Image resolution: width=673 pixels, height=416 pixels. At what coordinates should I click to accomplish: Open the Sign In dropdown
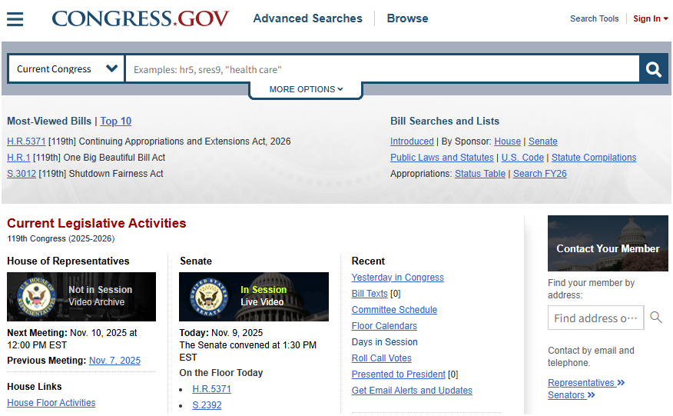pyautogui.click(x=651, y=19)
